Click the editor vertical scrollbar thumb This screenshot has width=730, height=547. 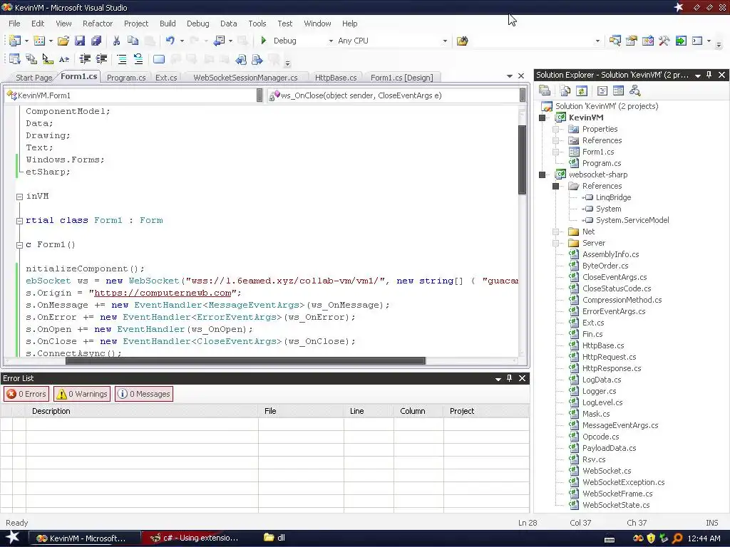click(523, 159)
